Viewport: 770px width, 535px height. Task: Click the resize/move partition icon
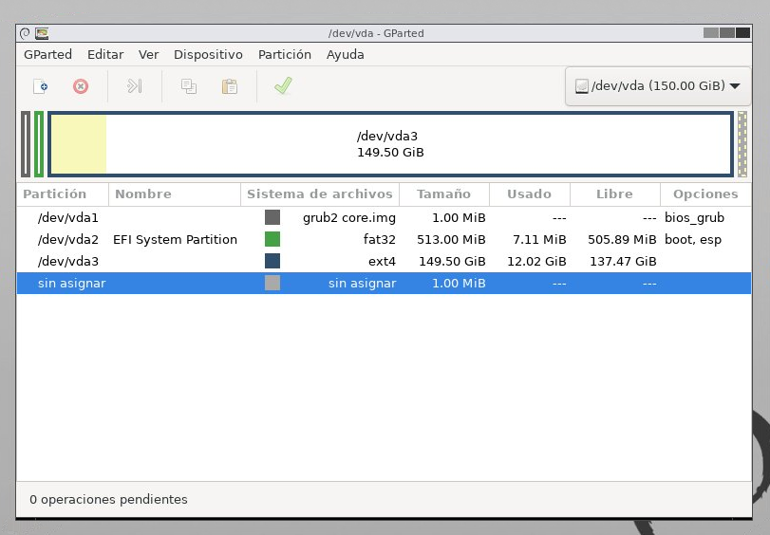(x=134, y=86)
